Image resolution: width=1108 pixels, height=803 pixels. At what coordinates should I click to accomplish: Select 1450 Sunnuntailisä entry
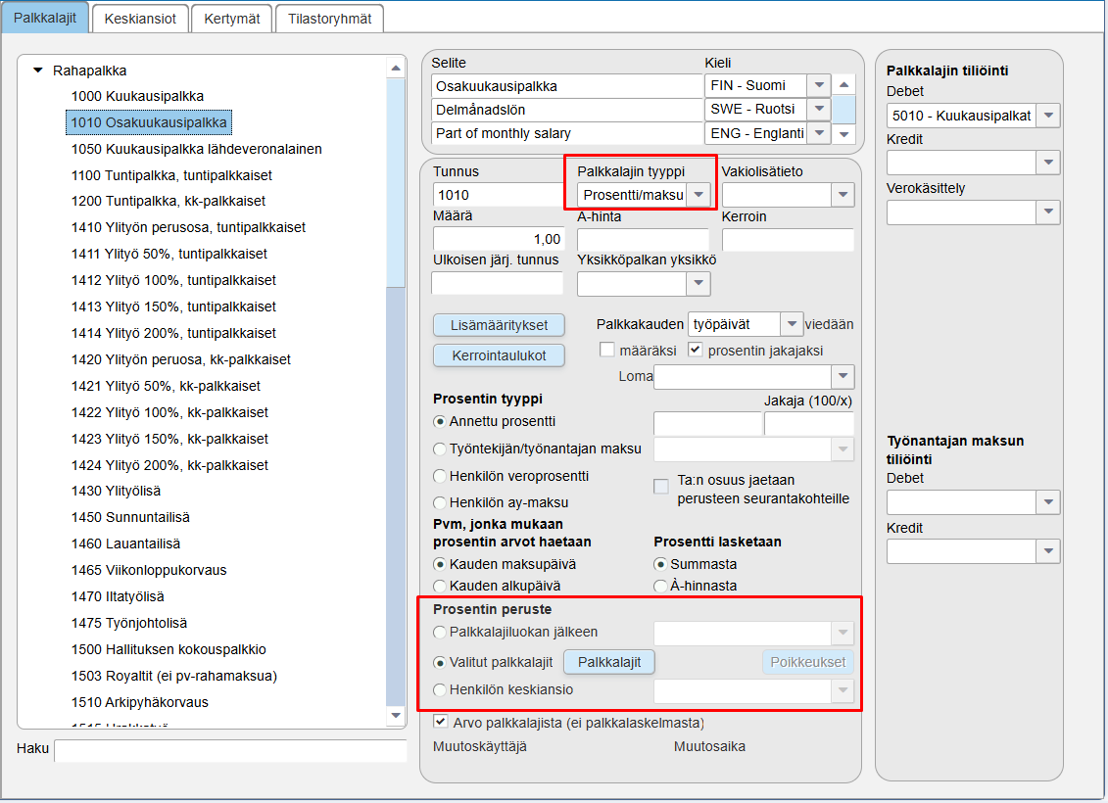click(x=130, y=517)
